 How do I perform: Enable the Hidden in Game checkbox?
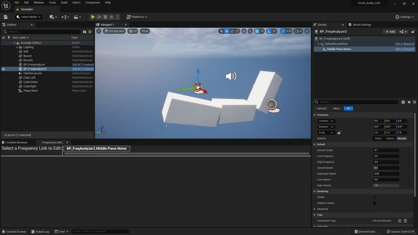click(x=375, y=203)
